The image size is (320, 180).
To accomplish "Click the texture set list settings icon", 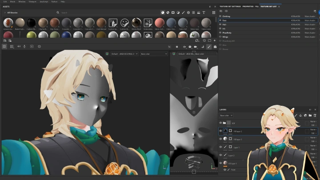I will (x=315, y=11).
